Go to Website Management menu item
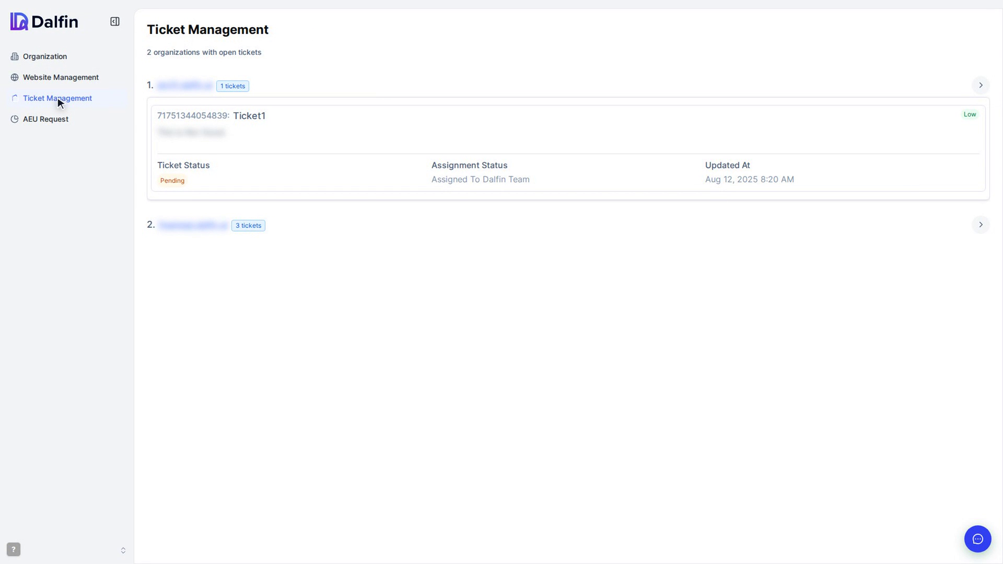Viewport: 1003px width, 564px height. point(67,77)
